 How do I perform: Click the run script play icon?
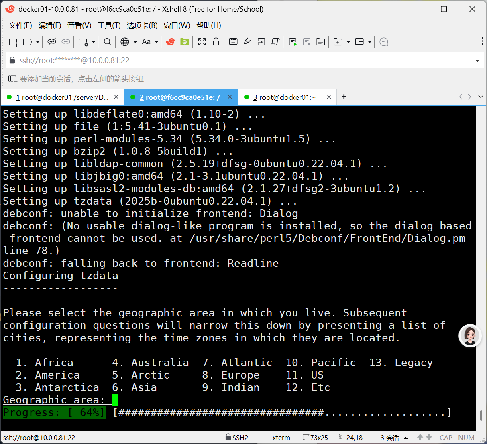click(293, 42)
